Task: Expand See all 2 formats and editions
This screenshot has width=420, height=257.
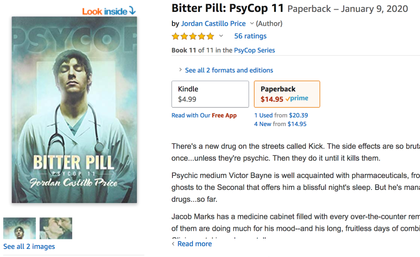Action: click(229, 70)
